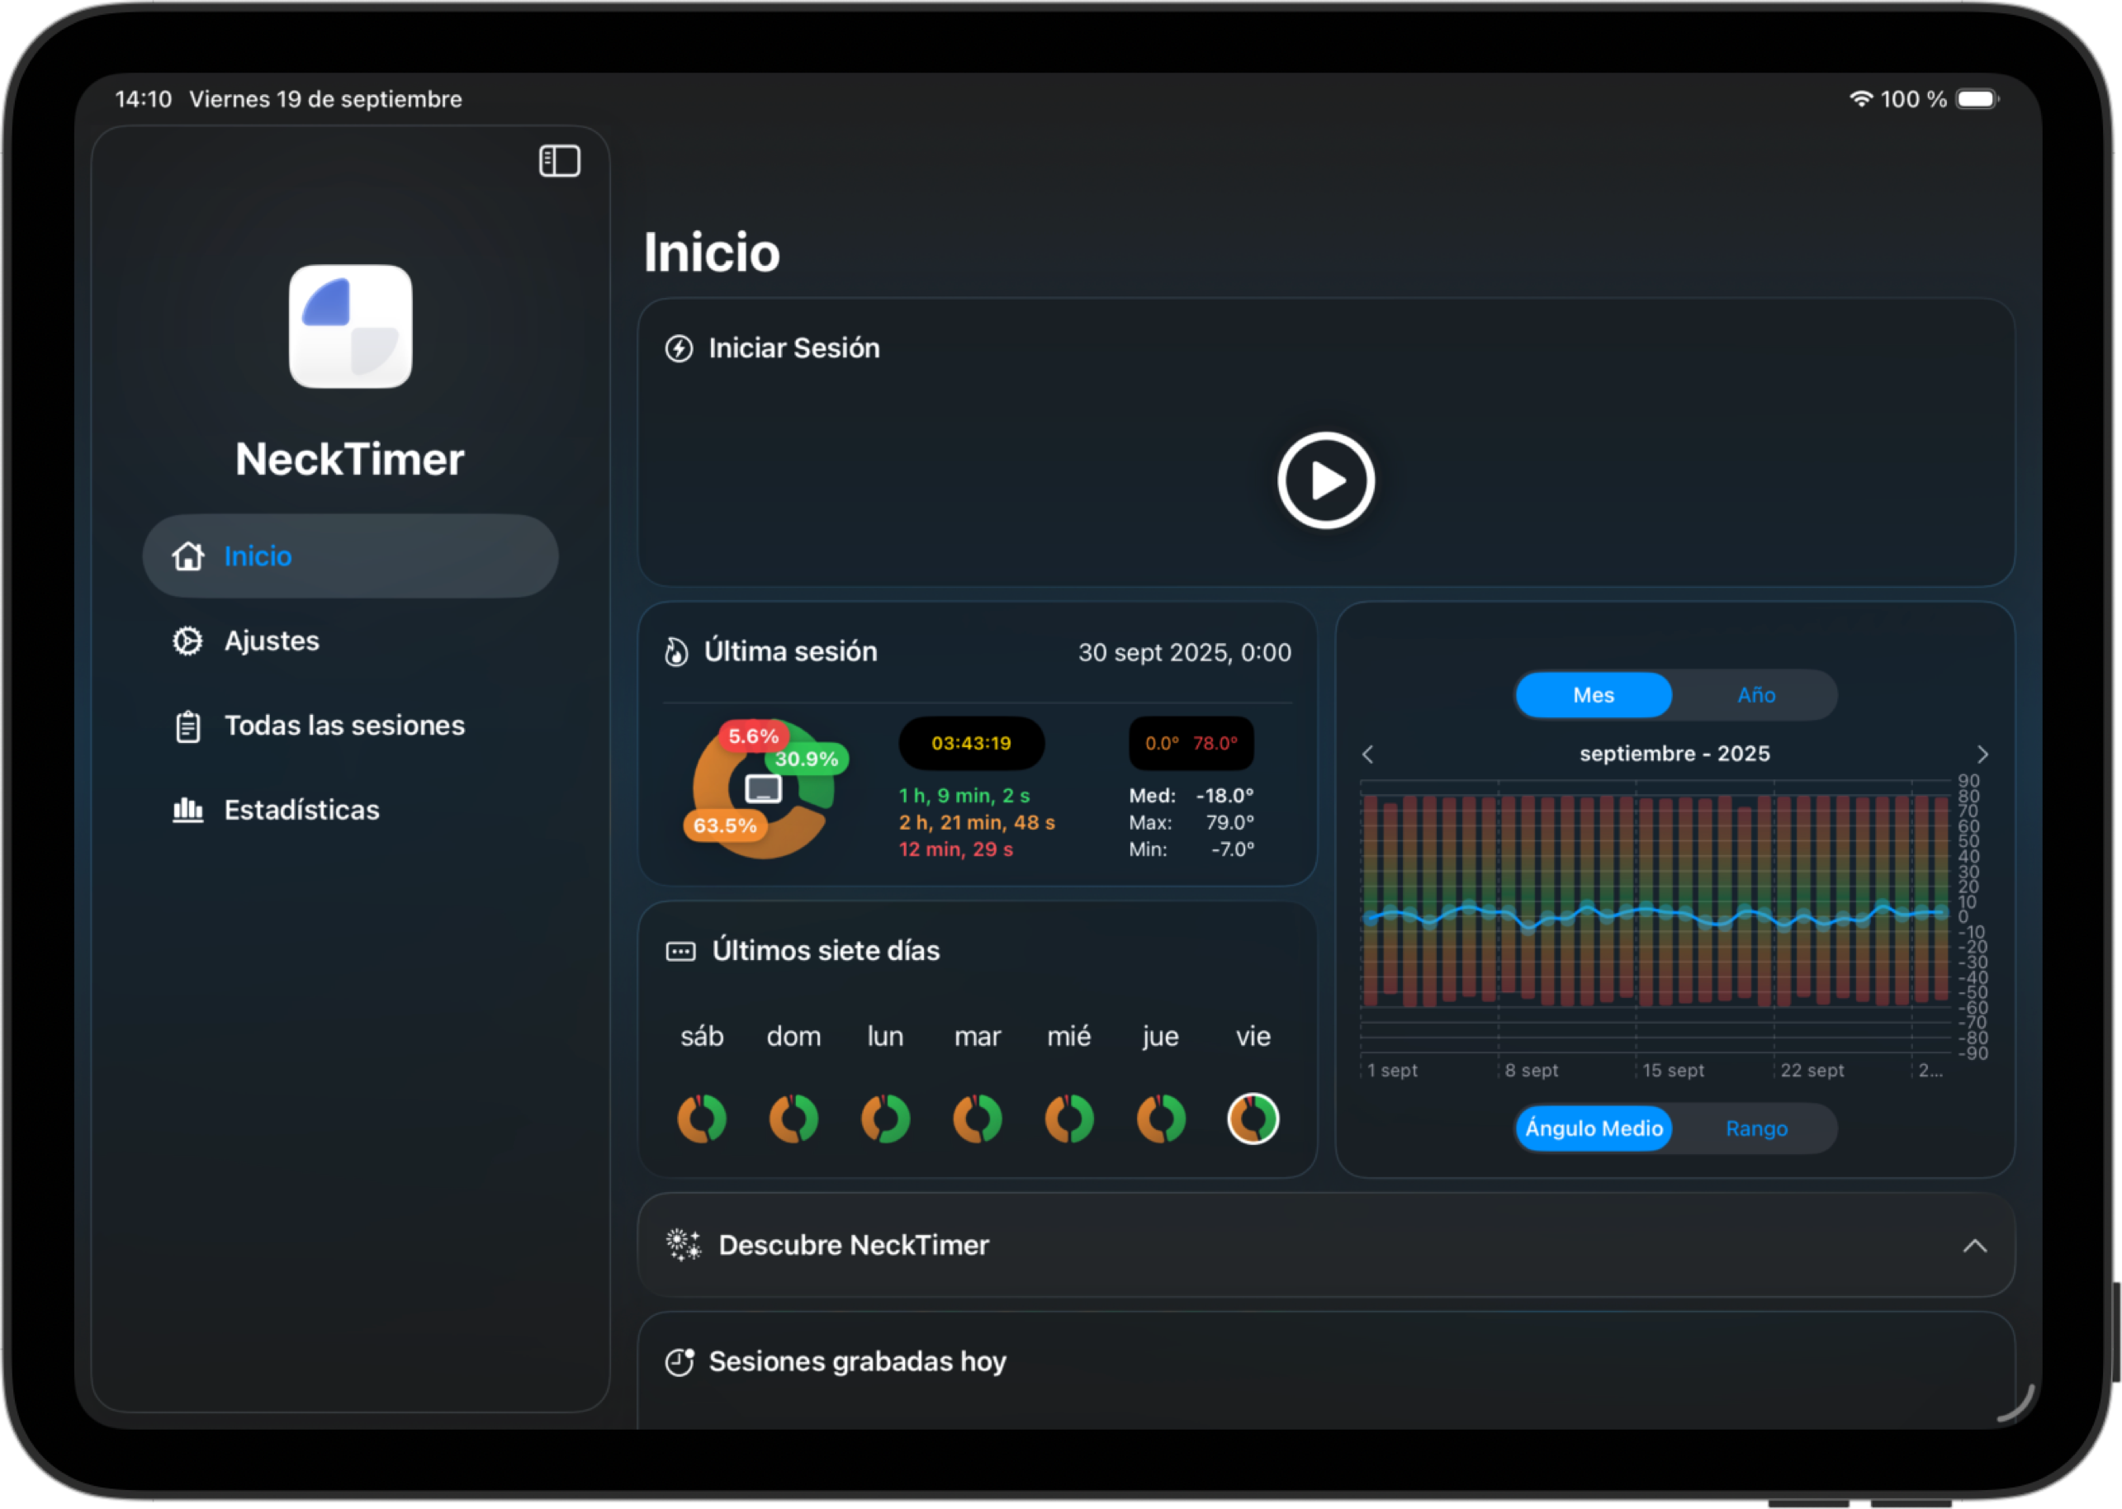Click the Max: 79.0° value

(1191, 822)
